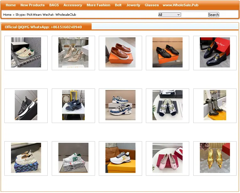Open black horsebit loafers on orange box
The height and width of the screenshot is (193, 240).
(168, 52)
